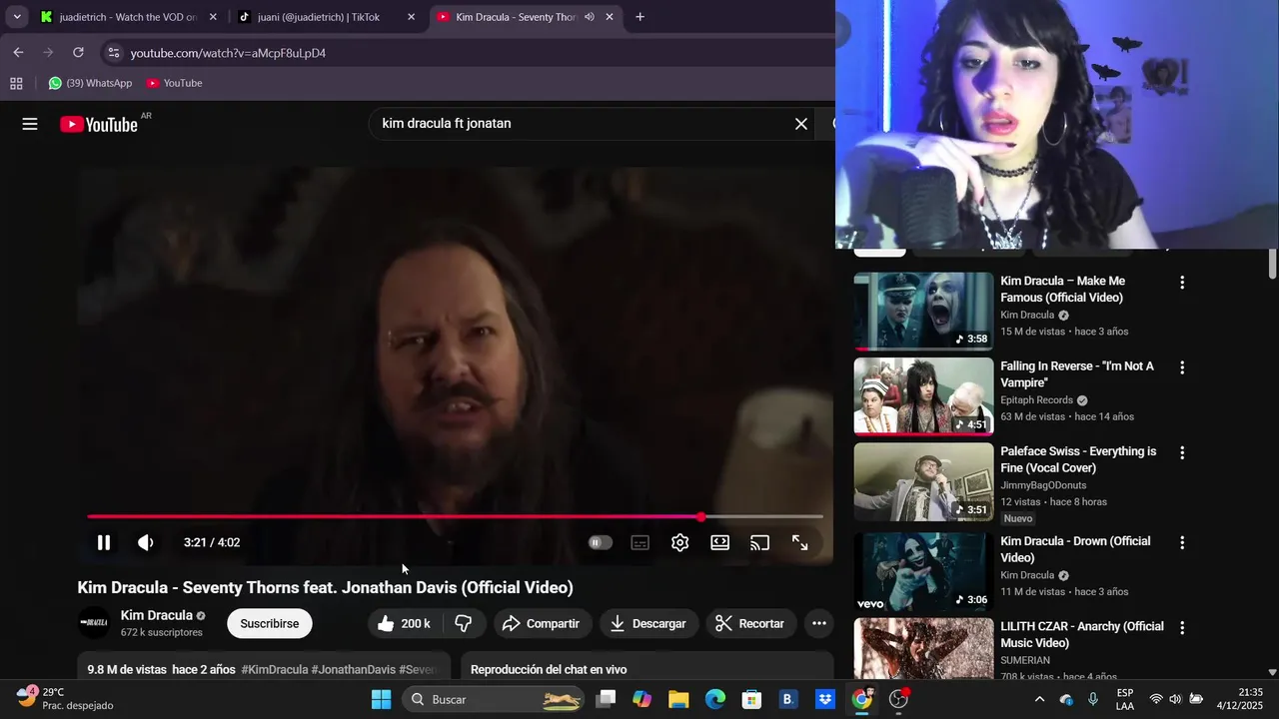Toggle the autoplay switch

(600, 542)
